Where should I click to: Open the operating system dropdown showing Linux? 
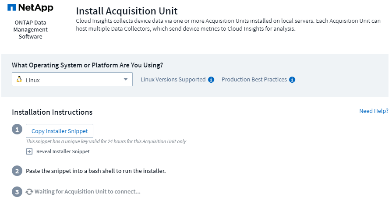point(72,80)
